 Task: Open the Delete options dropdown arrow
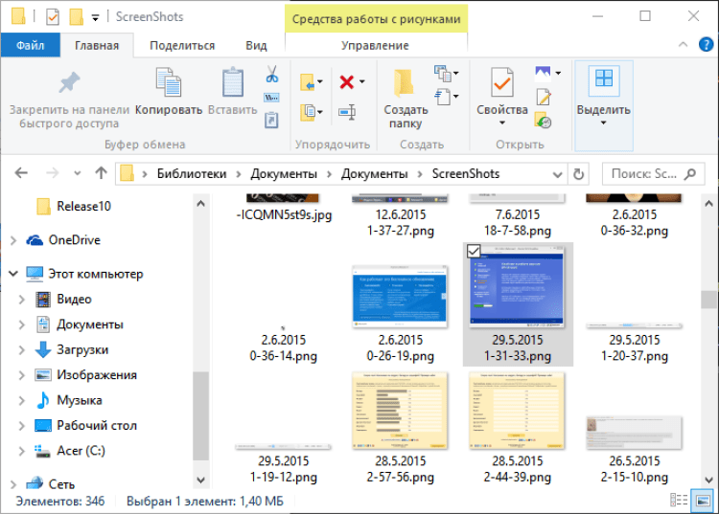point(362,82)
